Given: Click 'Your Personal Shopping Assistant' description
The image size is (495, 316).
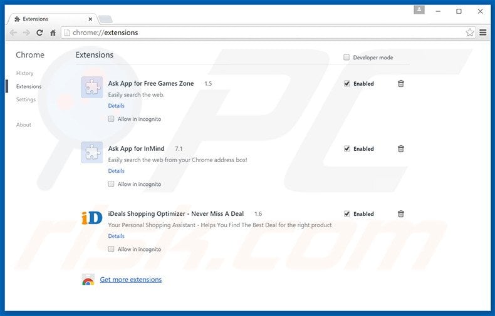Looking at the screenshot, I should click(220, 225).
